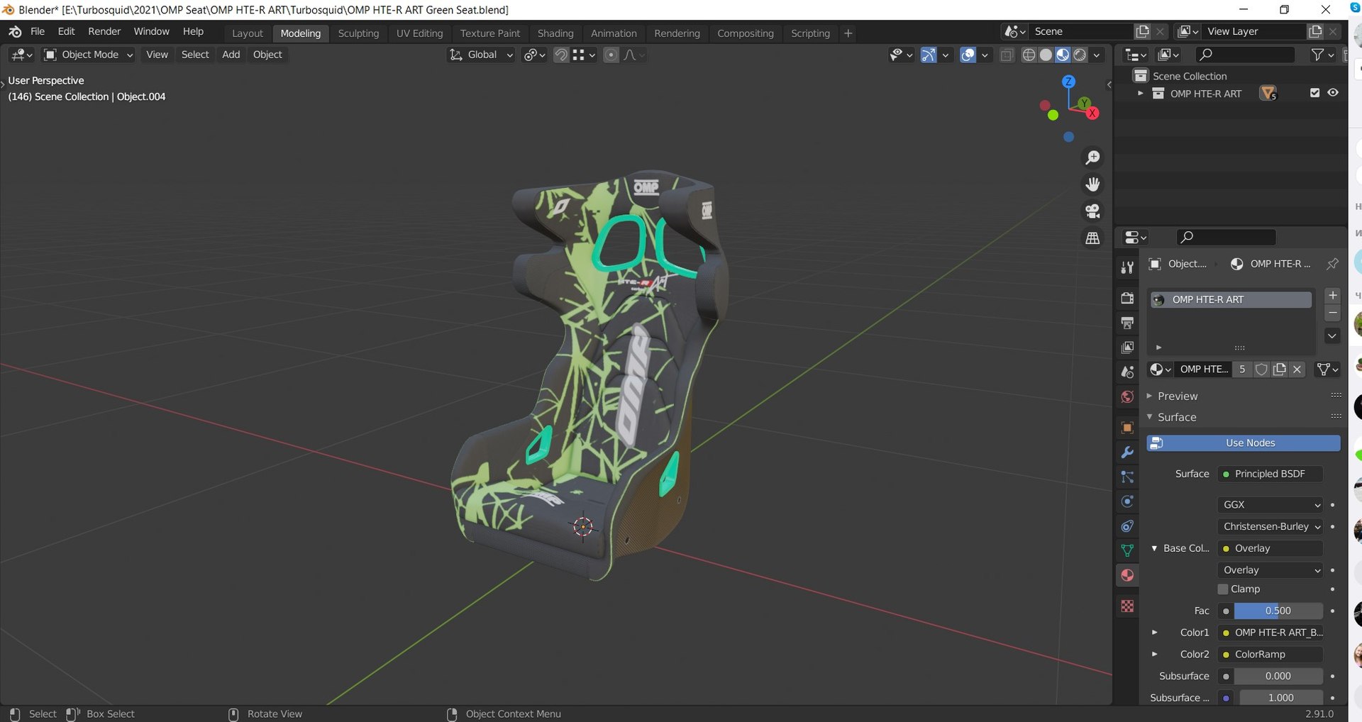Open the Modifier properties wrench tab
Image resolution: width=1362 pixels, height=722 pixels.
click(x=1127, y=452)
